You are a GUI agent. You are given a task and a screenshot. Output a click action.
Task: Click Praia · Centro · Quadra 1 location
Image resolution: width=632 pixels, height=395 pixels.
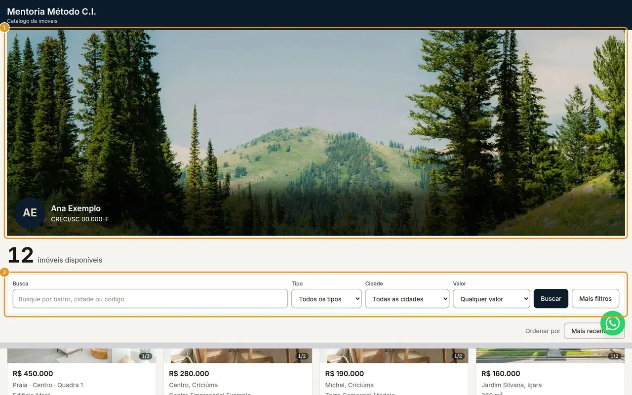(48, 385)
